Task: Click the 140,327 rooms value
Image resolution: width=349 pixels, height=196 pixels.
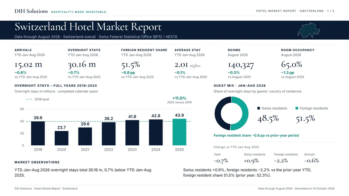Action: pyautogui.click(x=241, y=65)
